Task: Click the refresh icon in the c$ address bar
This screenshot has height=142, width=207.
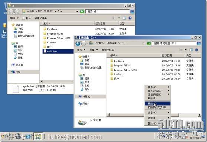Action: (x=82, y=12)
